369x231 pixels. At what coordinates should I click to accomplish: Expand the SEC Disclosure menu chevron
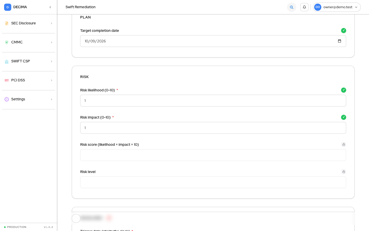pos(52,23)
